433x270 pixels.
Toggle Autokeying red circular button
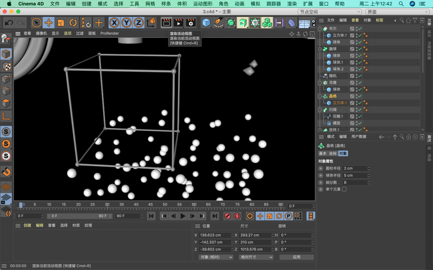tap(237, 216)
